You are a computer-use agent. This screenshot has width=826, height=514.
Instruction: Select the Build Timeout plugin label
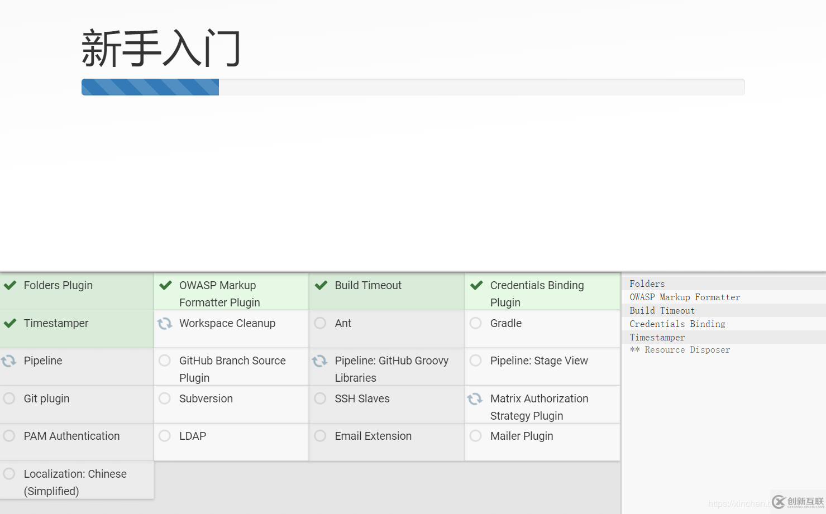[368, 285]
